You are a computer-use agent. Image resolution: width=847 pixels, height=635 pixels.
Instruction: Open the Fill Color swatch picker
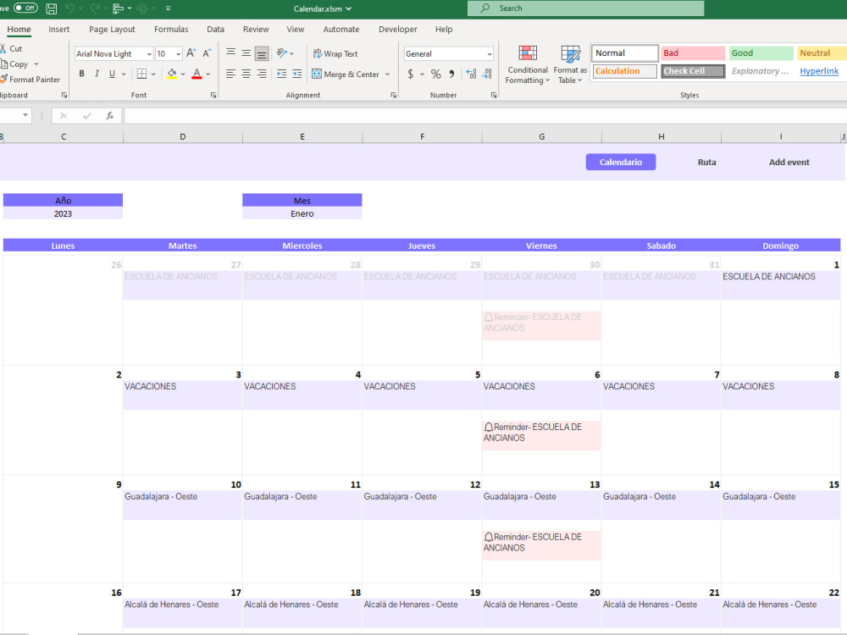coord(183,74)
